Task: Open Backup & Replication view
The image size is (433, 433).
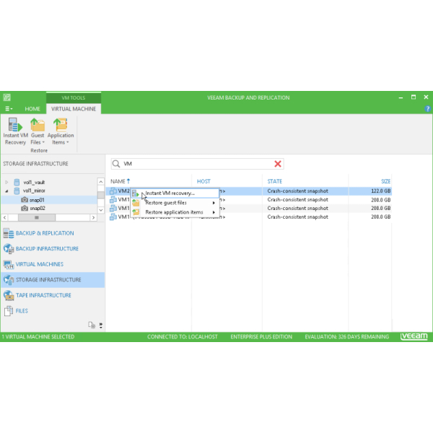Action: tap(44, 233)
